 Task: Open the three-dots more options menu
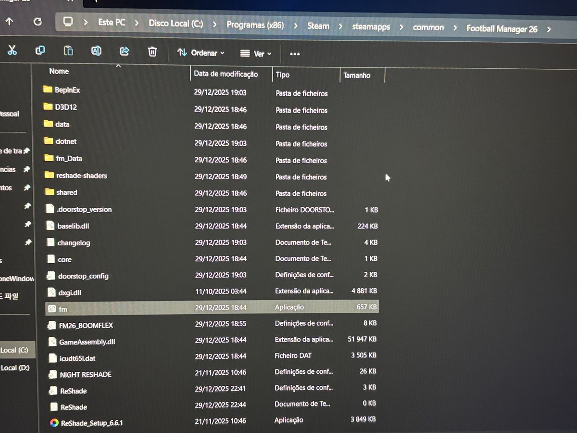tap(295, 54)
